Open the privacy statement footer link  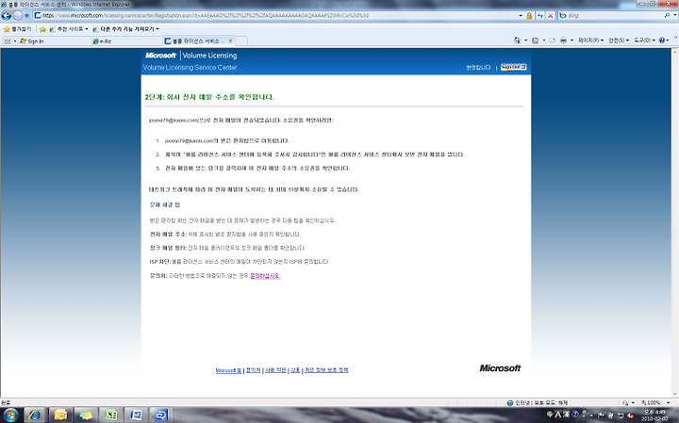(x=326, y=370)
